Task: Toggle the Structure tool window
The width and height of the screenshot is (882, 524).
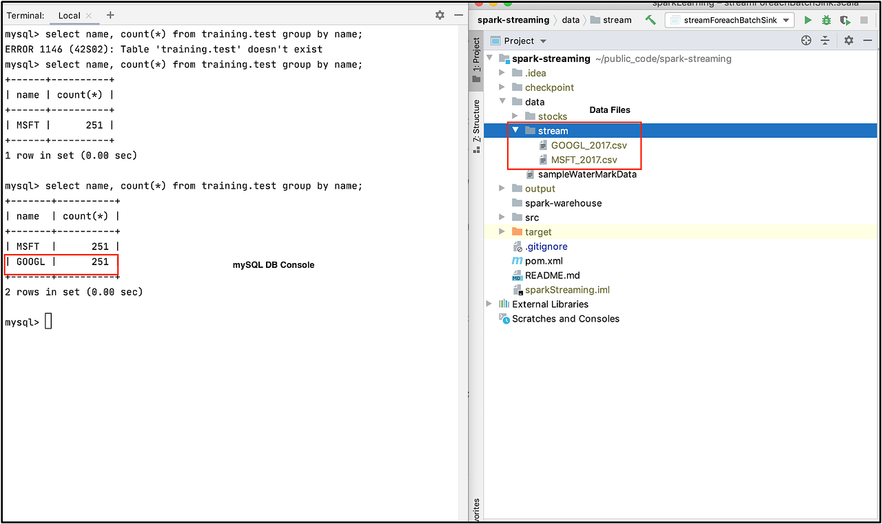Action: click(x=476, y=117)
